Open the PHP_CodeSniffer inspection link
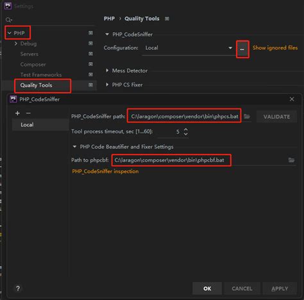Viewport: 304px width, 300px height. coord(105,171)
